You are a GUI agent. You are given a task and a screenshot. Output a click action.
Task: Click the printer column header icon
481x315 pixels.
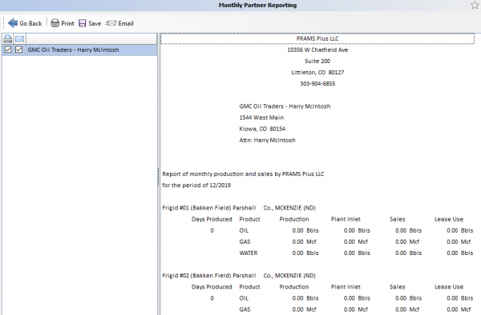click(x=8, y=39)
